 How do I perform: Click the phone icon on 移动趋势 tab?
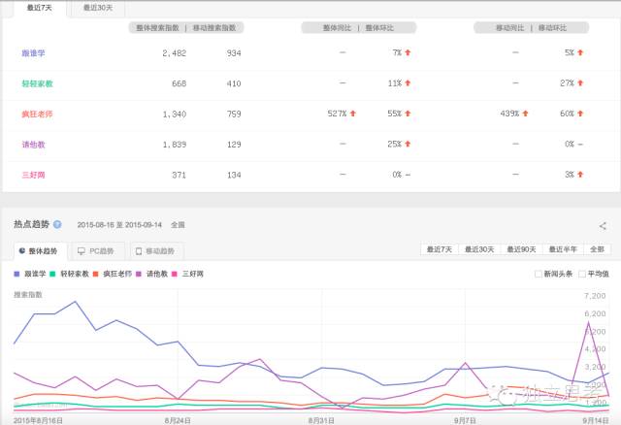click(138, 251)
